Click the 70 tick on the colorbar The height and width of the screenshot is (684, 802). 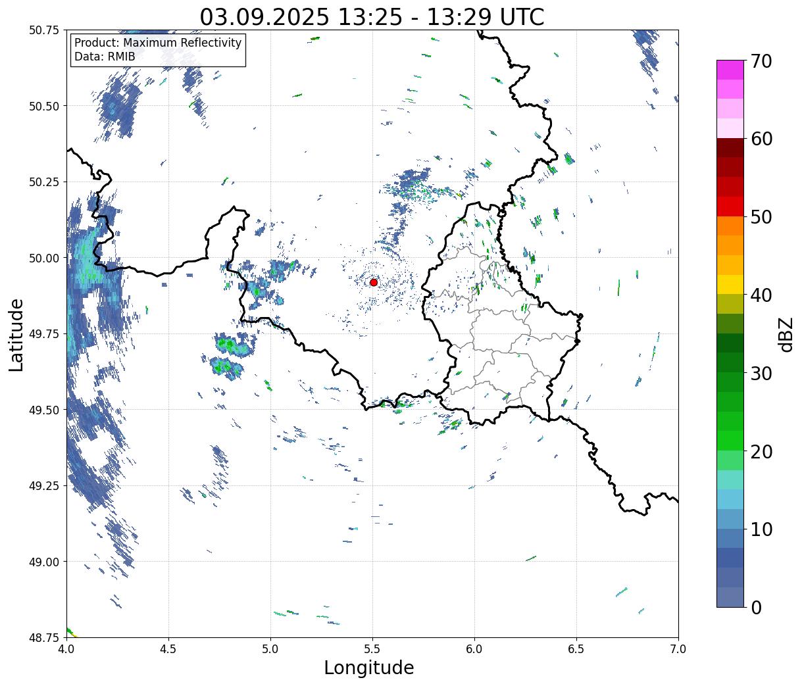tap(761, 61)
